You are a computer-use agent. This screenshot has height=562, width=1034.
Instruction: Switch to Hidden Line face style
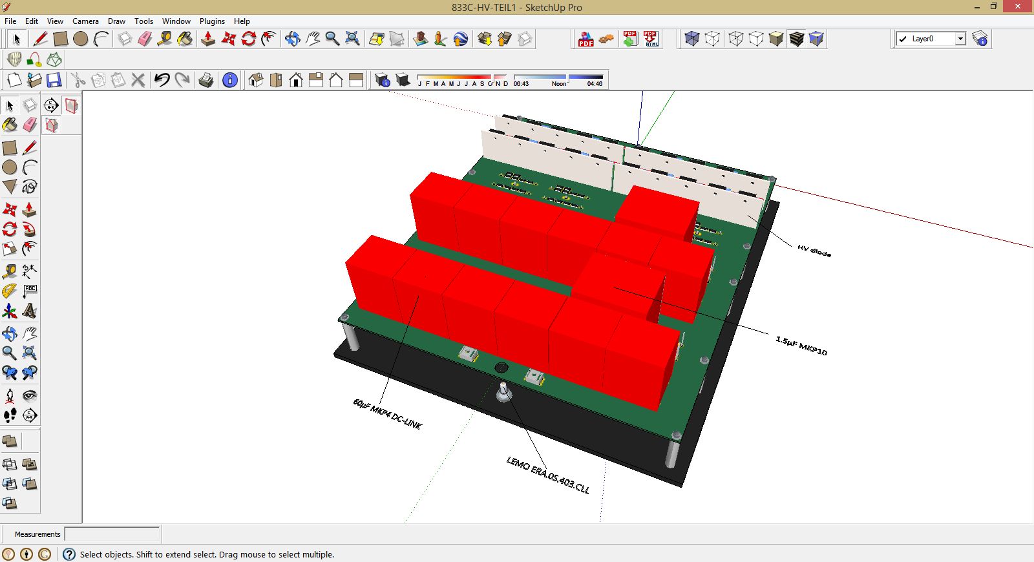(x=756, y=39)
